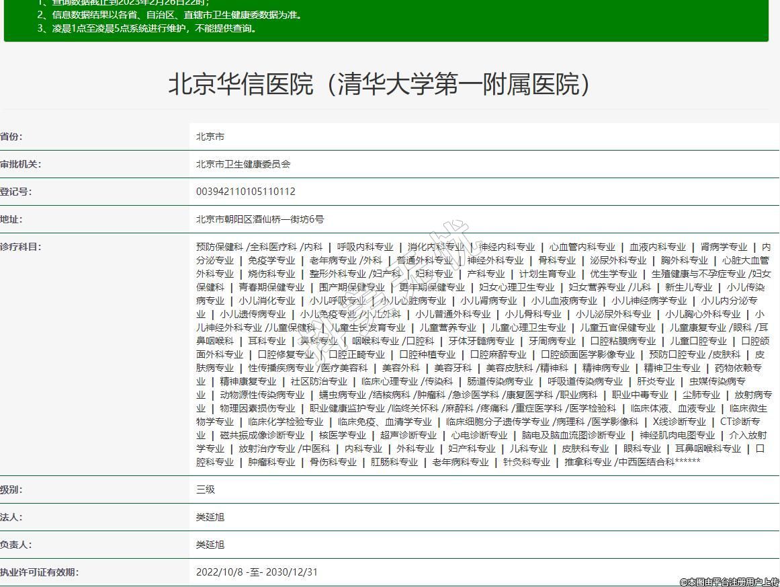Select the address 北京市朝阳区酒仙桥一街坊6号
The height and width of the screenshot is (587, 780).
[260, 219]
